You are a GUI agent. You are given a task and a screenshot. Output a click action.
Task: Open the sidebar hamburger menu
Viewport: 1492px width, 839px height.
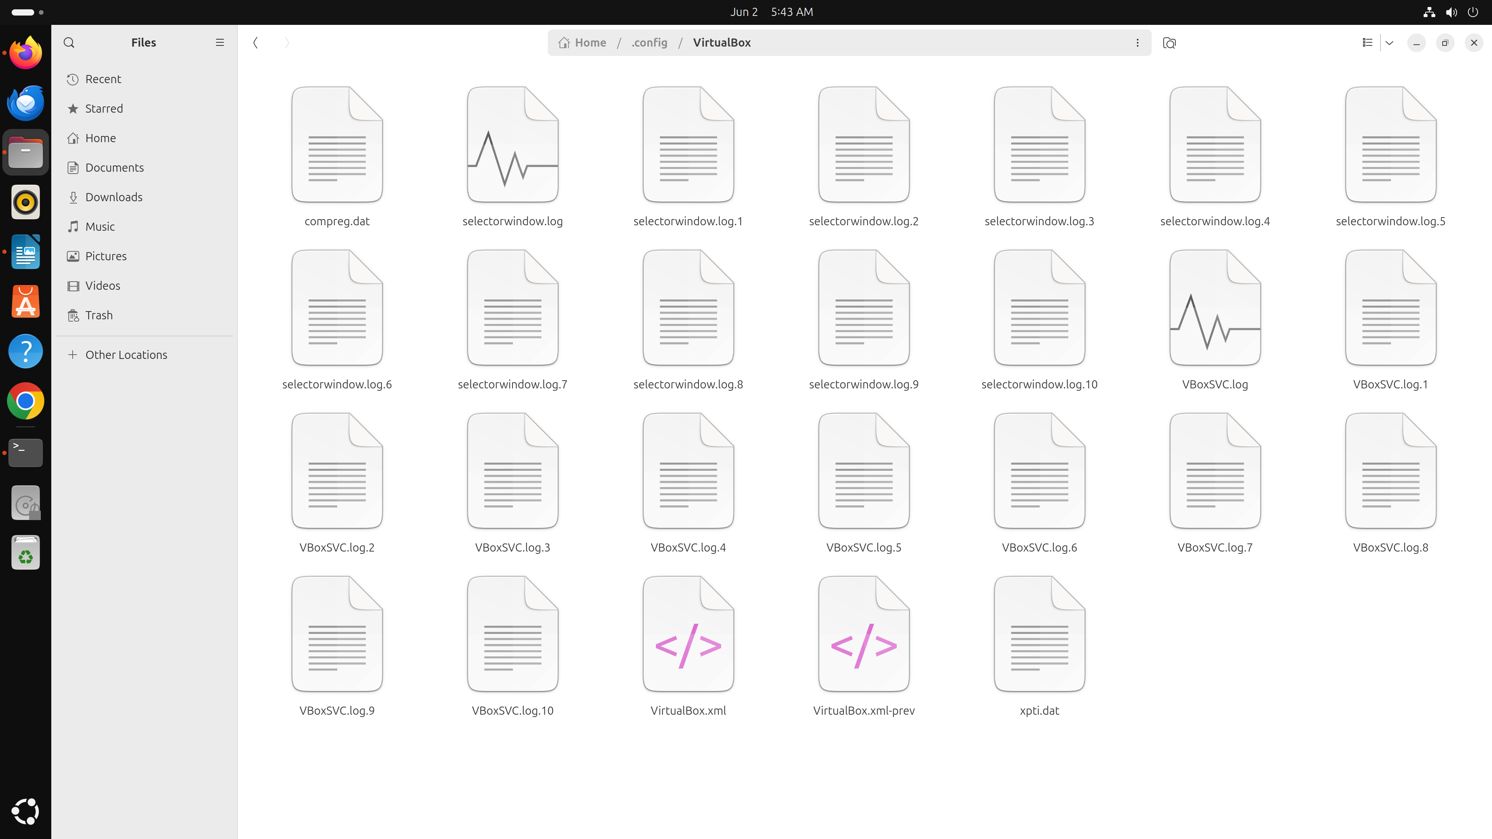pos(220,42)
